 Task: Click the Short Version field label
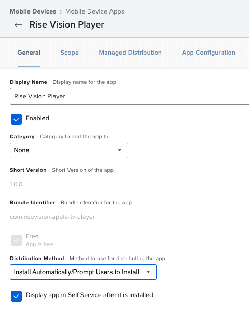click(28, 170)
